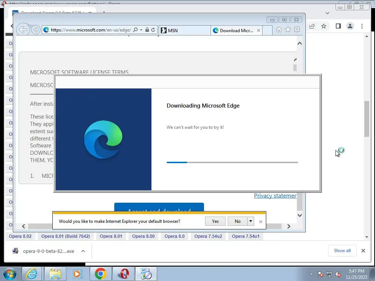This screenshot has width=375, height=281.
Task: Click the network tray icon
Action: click(329, 274)
